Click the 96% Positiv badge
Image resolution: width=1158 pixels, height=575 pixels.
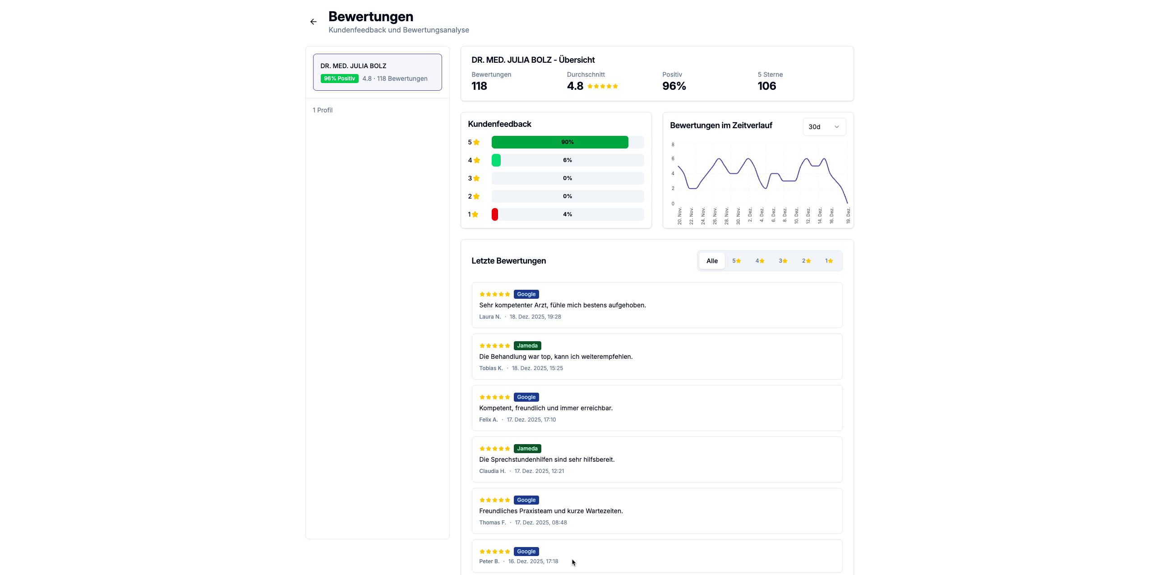[339, 79]
